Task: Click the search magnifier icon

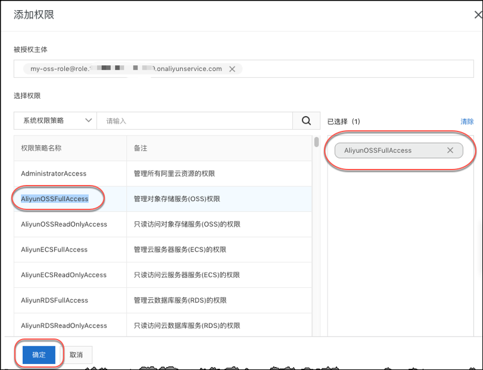Action: click(306, 121)
